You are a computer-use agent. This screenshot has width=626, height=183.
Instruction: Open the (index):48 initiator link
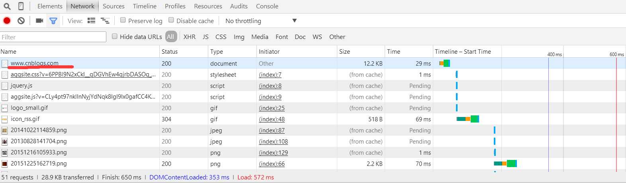272,119
